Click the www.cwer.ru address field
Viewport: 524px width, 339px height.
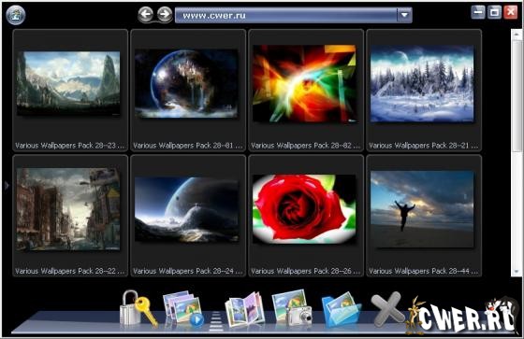(285, 15)
